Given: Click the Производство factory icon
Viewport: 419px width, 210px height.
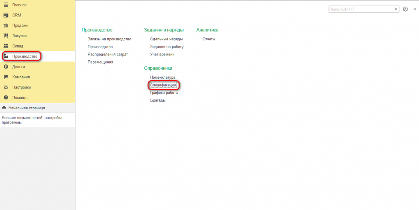Looking at the screenshot, I should (x=6, y=56).
